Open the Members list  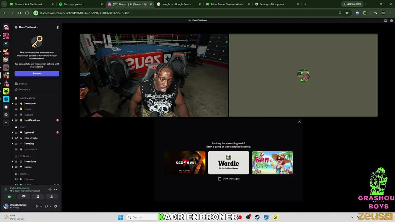[x=24, y=89]
